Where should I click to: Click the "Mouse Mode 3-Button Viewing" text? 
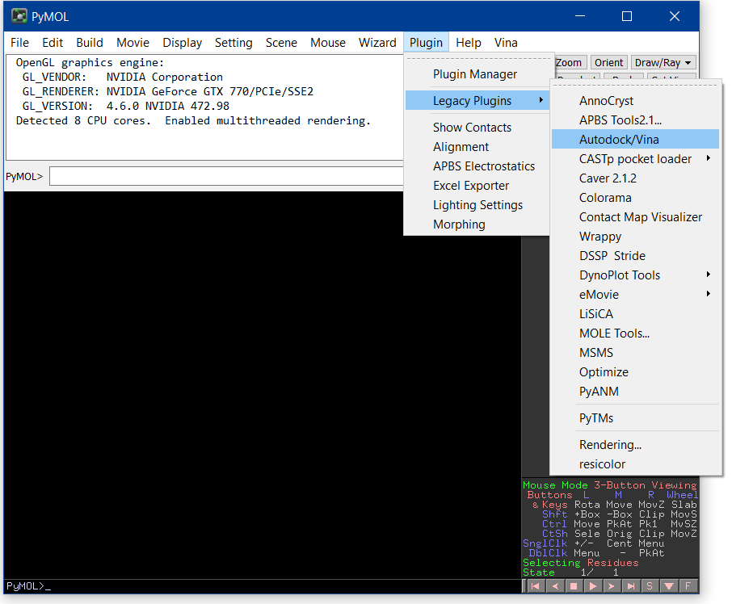610,485
